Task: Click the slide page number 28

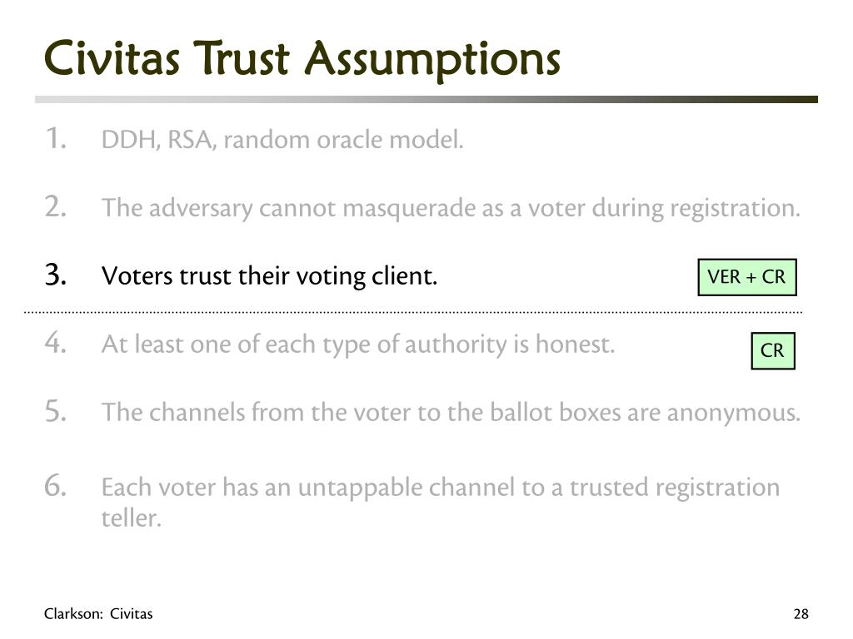Action: (801, 614)
